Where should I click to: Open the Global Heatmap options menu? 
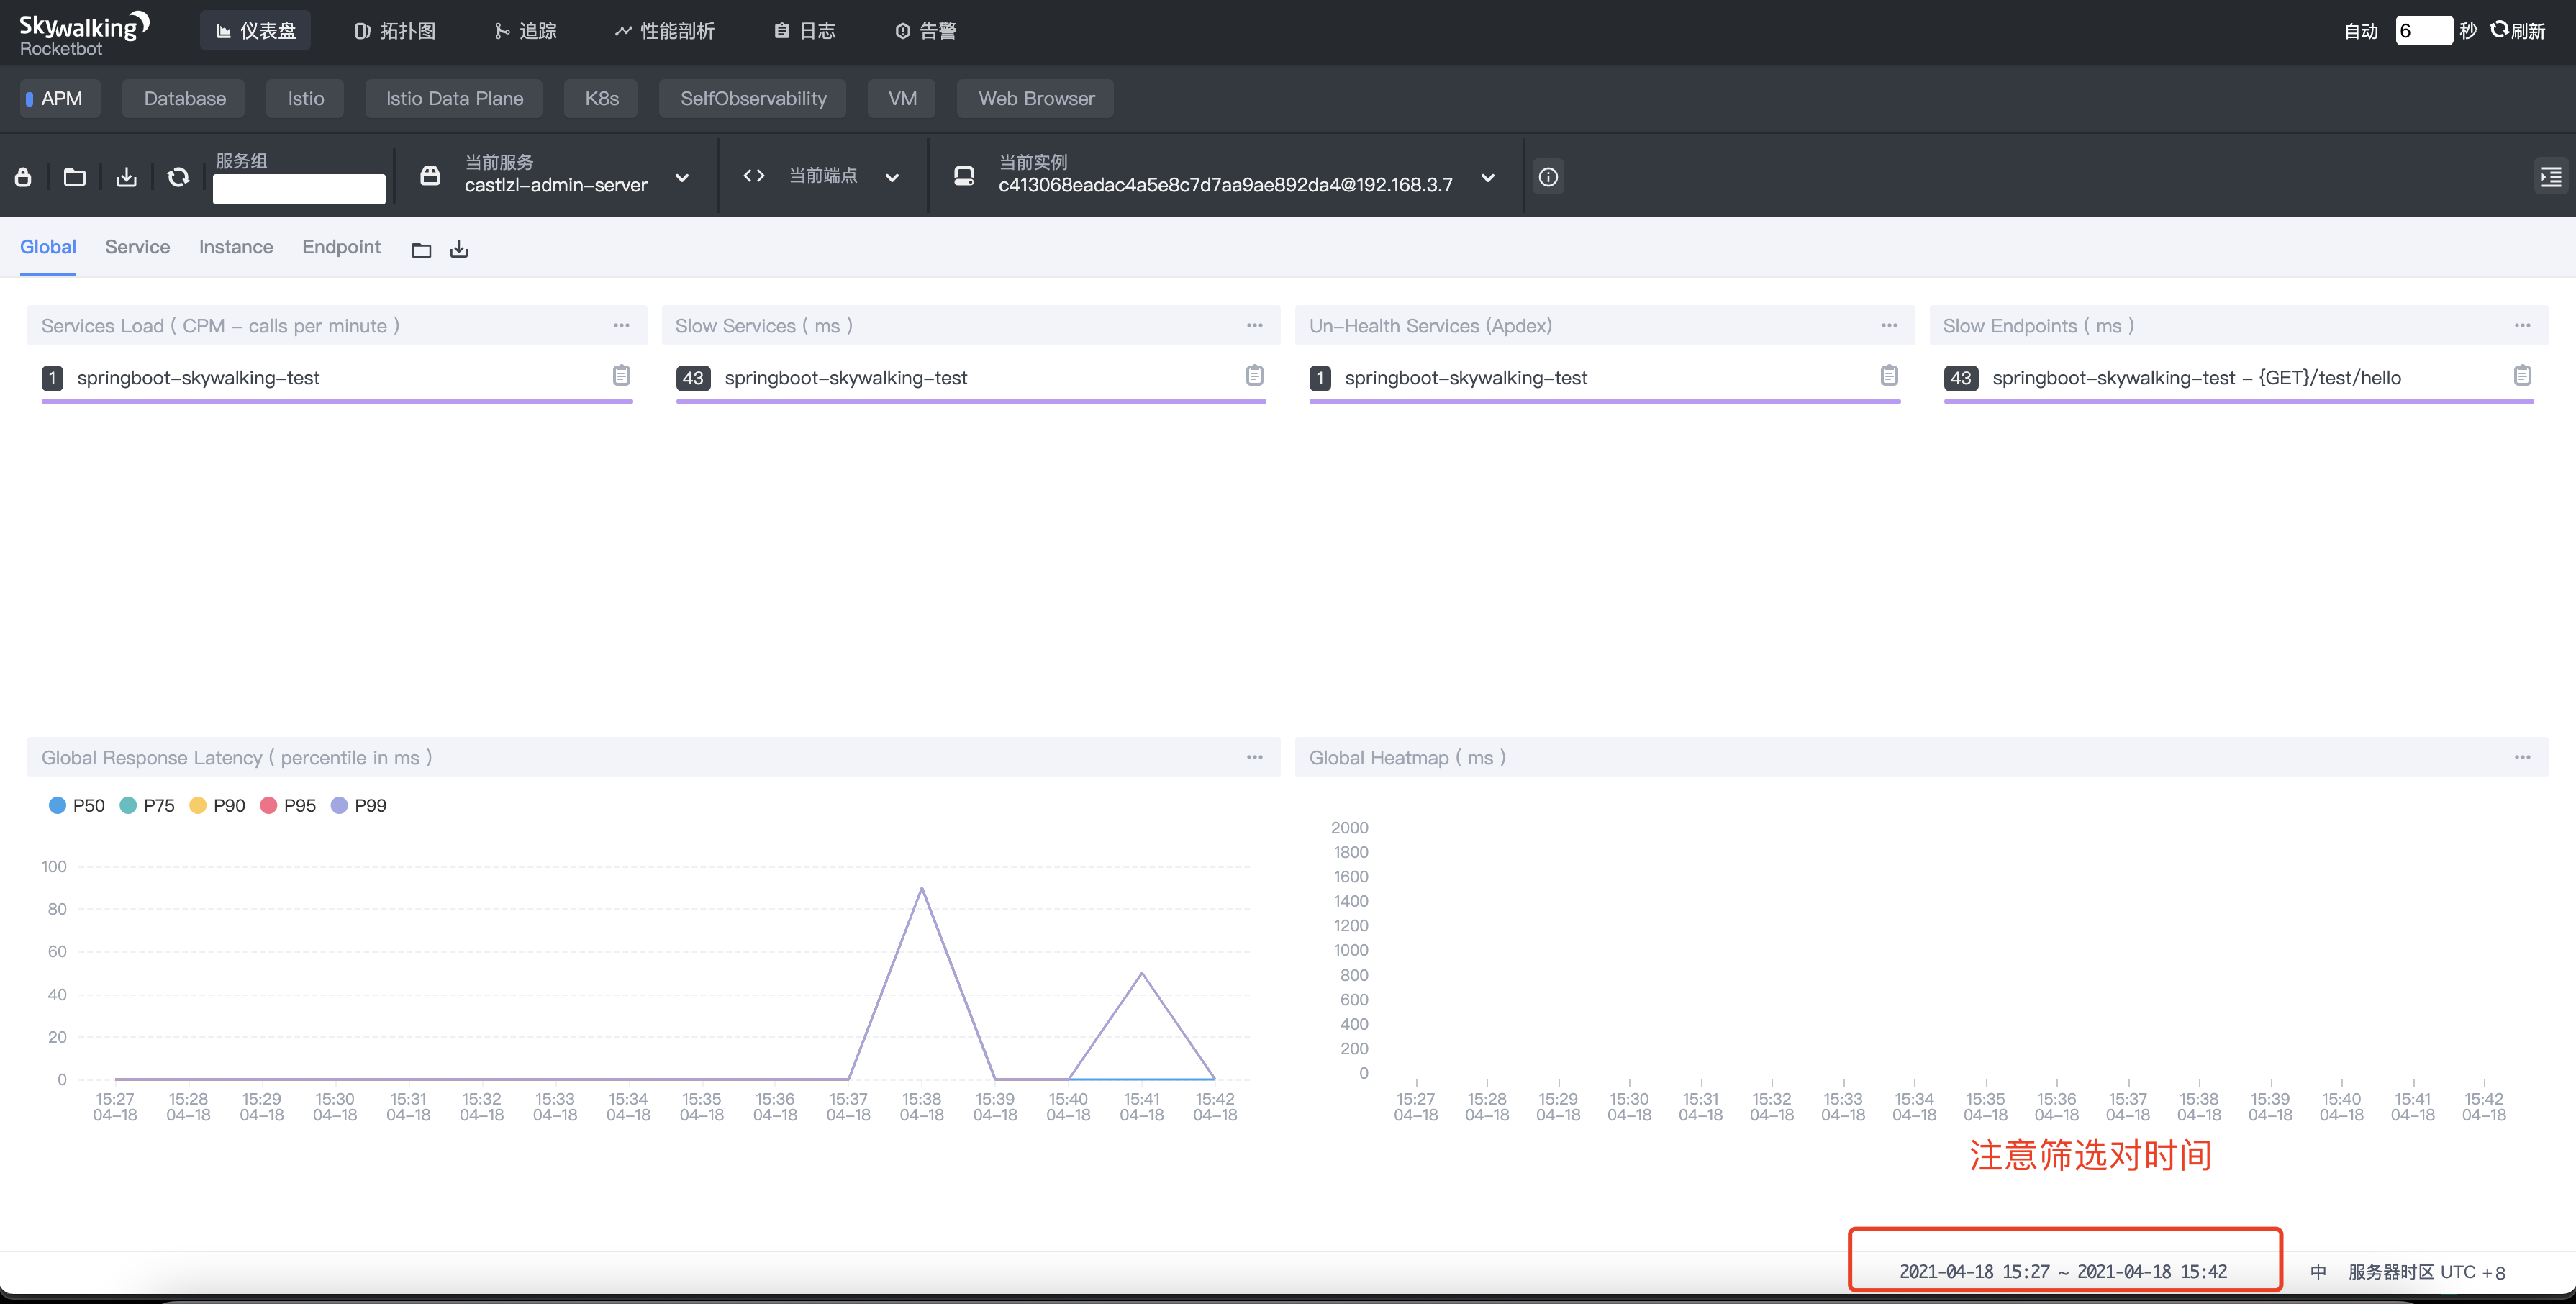click(x=2521, y=757)
